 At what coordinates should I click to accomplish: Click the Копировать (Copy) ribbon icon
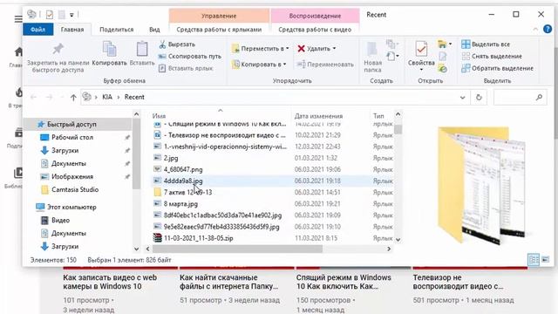pyautogui.click(x=109, y=49)
